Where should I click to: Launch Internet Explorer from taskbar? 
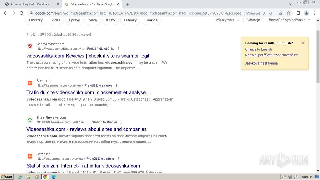[20, 177]
